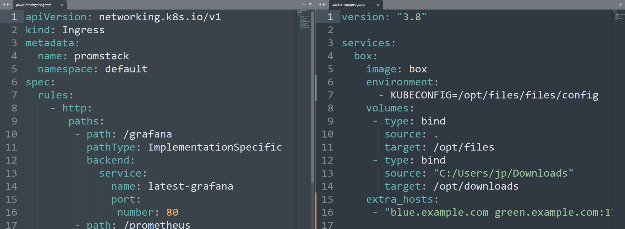Add a new tab in the right pane
The width and height of the screenshot is (625, 229).
pos(620,4)
